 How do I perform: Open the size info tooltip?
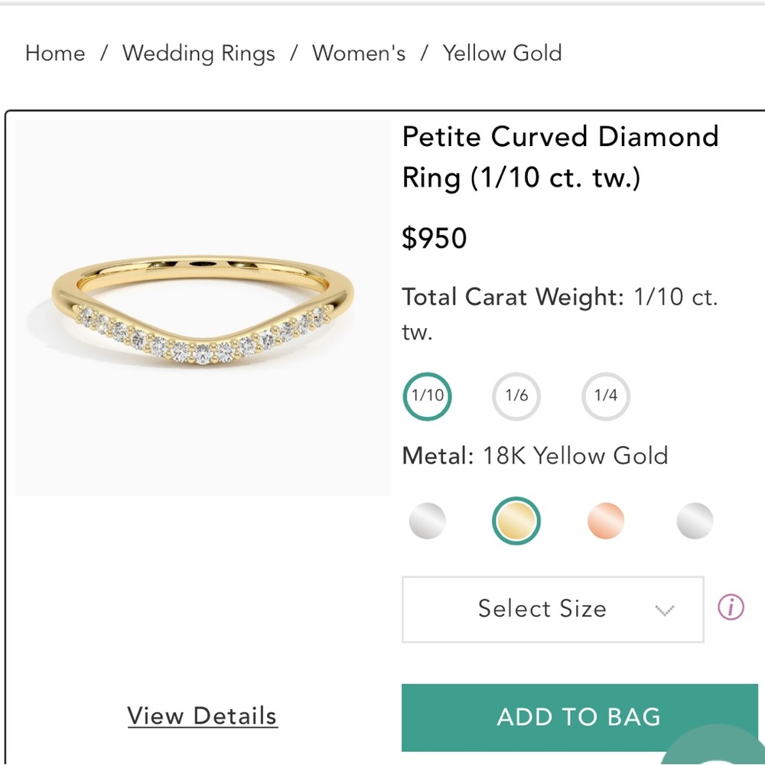pos(731,608)
